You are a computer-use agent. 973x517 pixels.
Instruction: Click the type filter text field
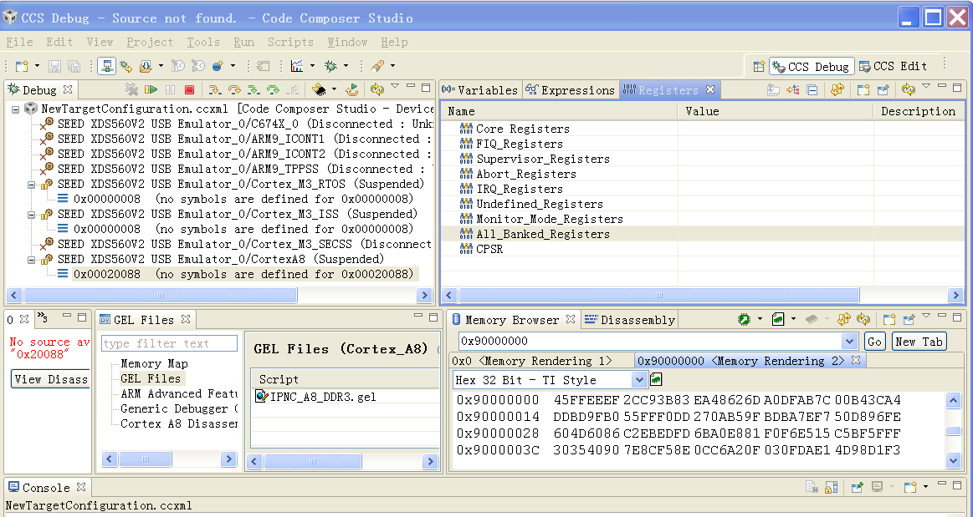[x=169, y=343]
